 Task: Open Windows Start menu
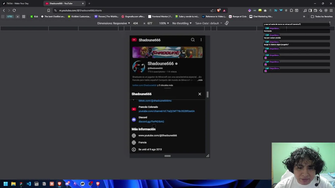coord(5,184)
